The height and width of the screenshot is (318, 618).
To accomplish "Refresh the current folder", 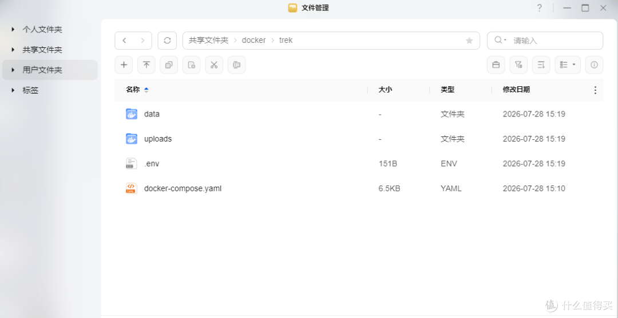I will tap(167, 41).
